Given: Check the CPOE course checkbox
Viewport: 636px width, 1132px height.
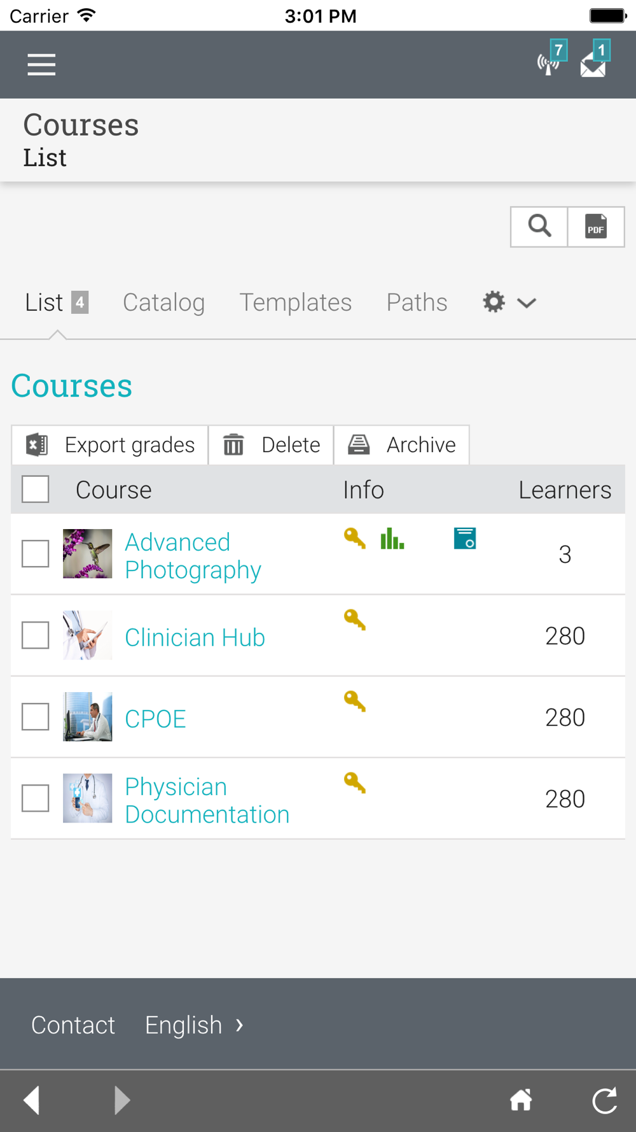Looking at the screenshot, I should [x=36, y=717].
